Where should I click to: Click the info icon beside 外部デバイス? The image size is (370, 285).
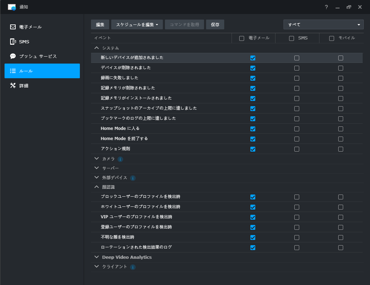pyautogui.click(x=133, y=178)
